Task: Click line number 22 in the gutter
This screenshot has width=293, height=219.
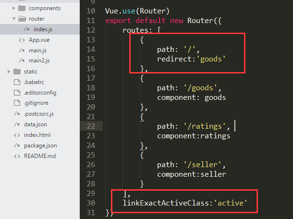Action: pyautogui.click(x=91, y=126)
